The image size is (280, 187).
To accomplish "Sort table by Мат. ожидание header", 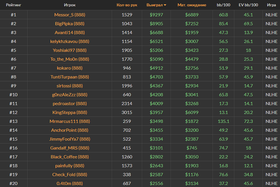I will [x=192, y=5].
